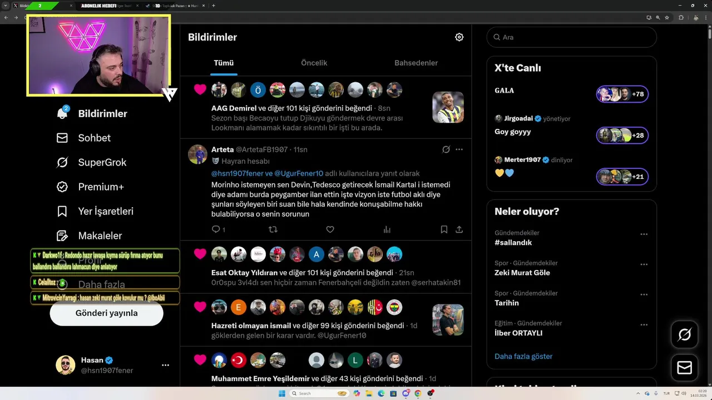Open Chrome profile avatar in toolbar
This screenshot has height=400, width=712.
pyautogui.click(x=695, y=17)
